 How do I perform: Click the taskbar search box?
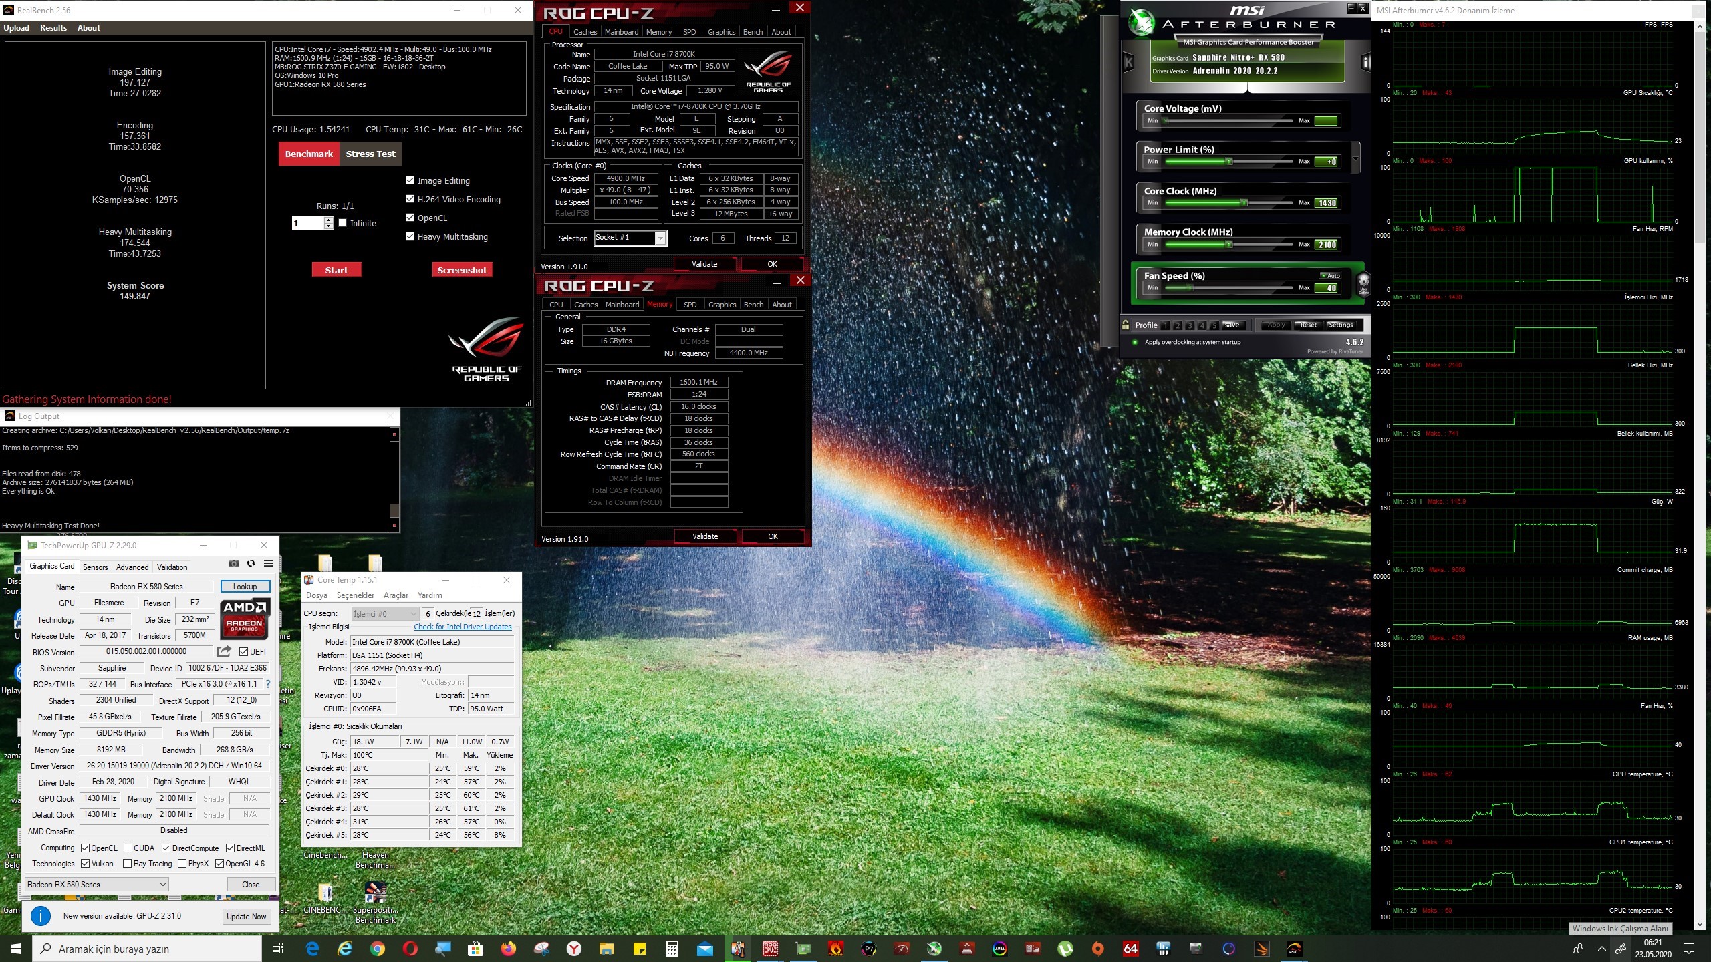[147, 949]
